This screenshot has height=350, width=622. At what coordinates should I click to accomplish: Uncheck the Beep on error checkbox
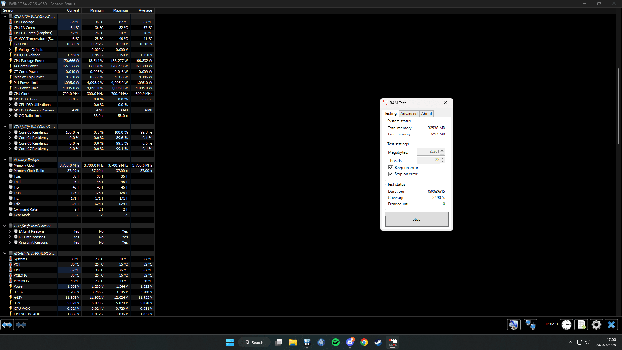[391, 168]
